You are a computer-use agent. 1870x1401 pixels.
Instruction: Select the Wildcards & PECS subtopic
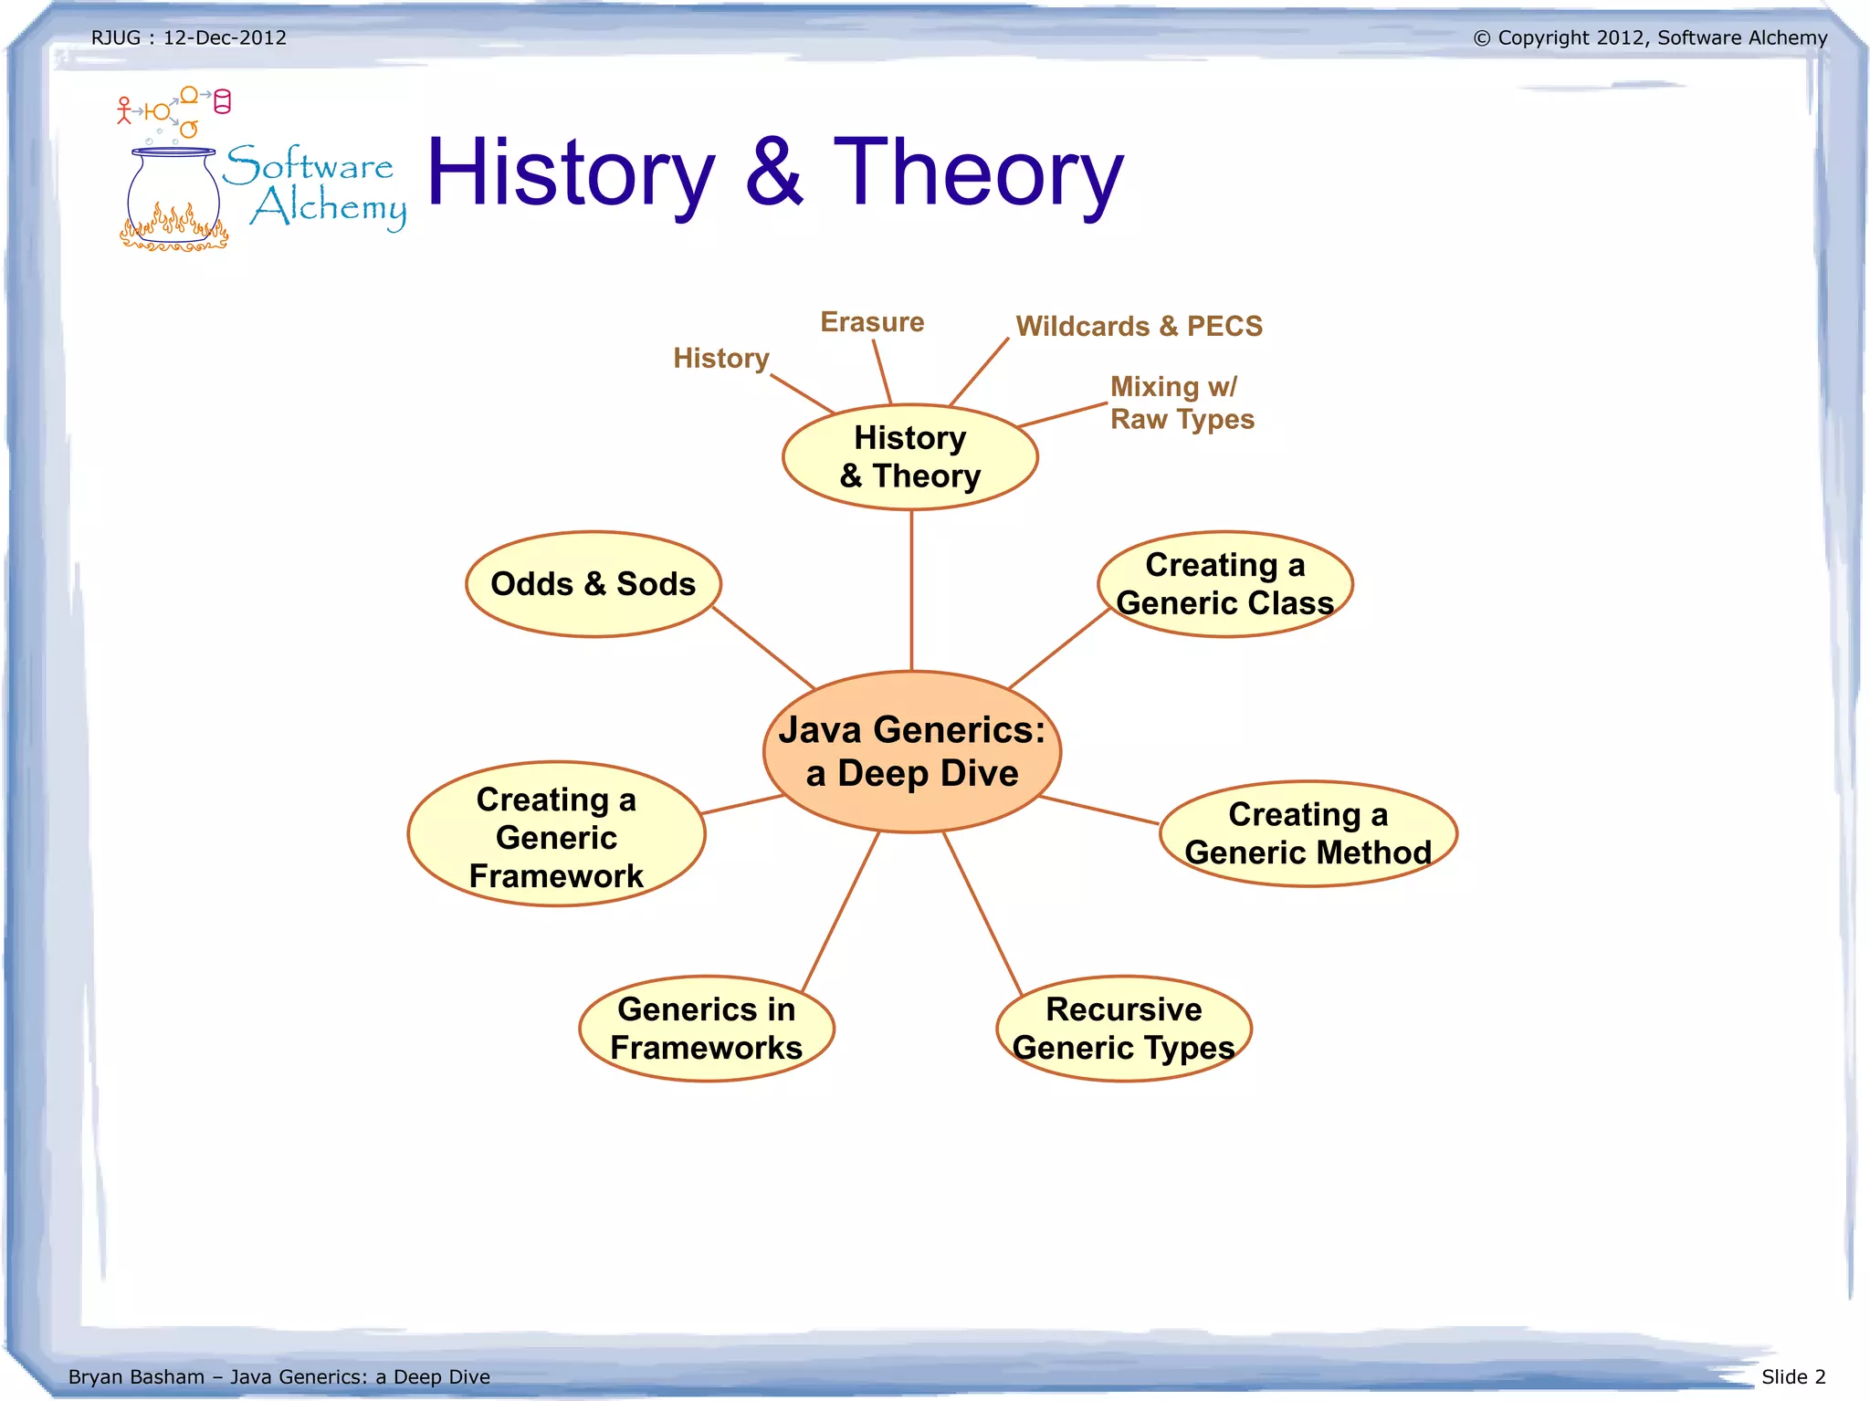coord(1139,326)
